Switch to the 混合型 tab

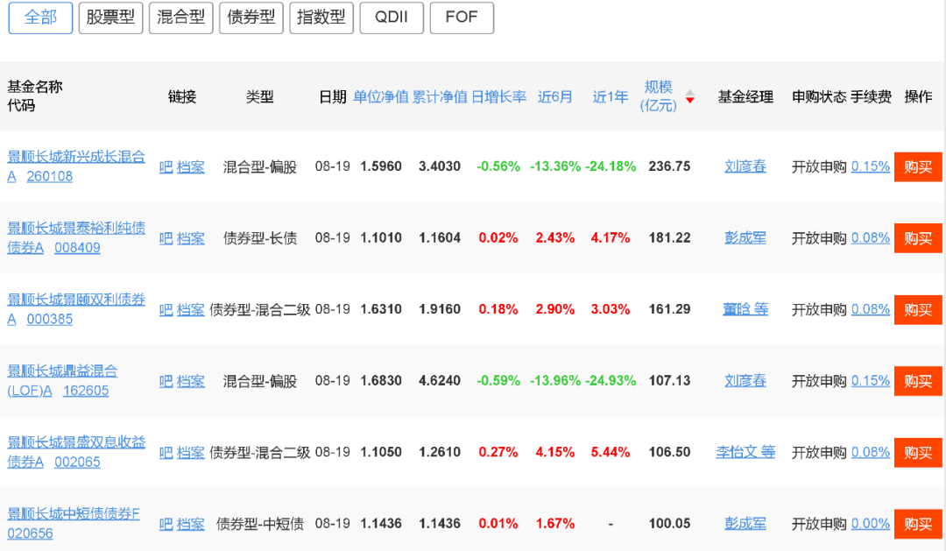[180, 18]
